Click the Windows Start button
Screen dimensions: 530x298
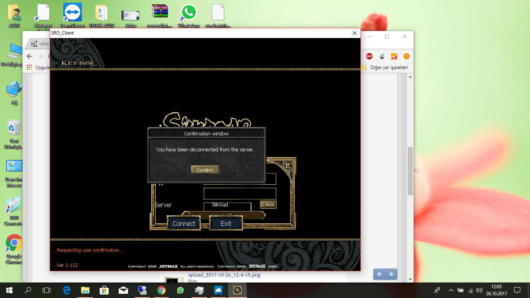[9, 290]
